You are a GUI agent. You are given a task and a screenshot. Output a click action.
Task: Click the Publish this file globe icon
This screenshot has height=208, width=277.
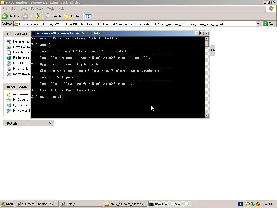pos(9,58)
